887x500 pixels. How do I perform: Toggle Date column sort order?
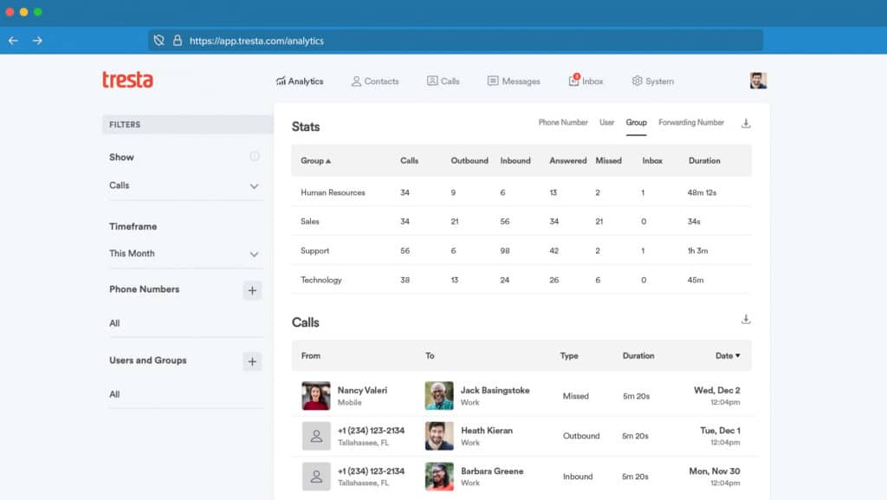point(728,356)
